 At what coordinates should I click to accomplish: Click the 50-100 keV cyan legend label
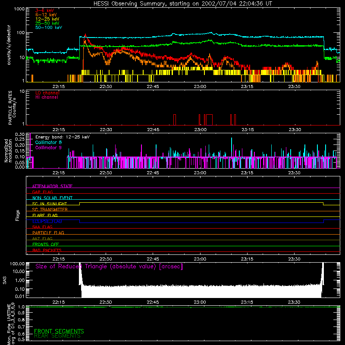[49, 28]
